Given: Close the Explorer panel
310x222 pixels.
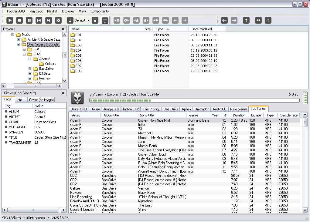Looking at the screenshot, I should (63, 29).
